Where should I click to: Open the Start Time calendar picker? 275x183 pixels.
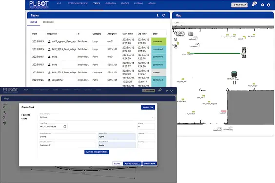[x=65, y=126]
